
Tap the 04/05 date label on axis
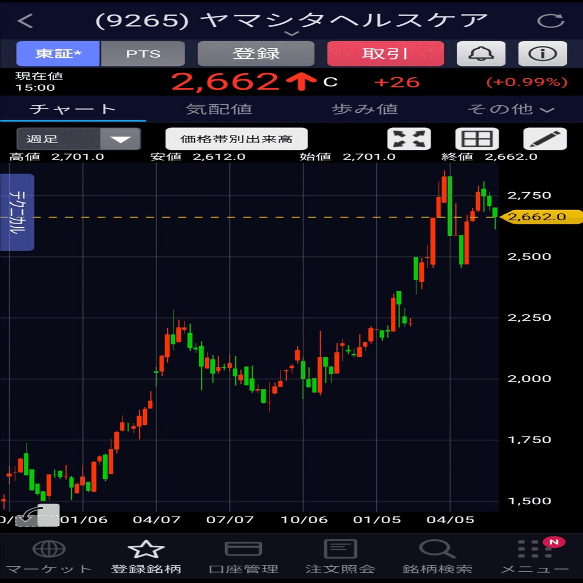pos(450,519)
